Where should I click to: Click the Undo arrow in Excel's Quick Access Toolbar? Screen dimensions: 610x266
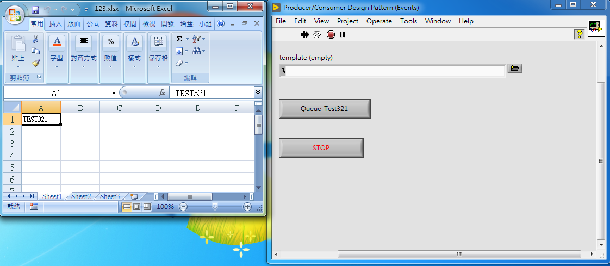(x=47, y=9)
